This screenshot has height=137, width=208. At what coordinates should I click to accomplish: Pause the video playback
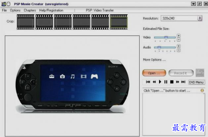(x=166, y=82)
